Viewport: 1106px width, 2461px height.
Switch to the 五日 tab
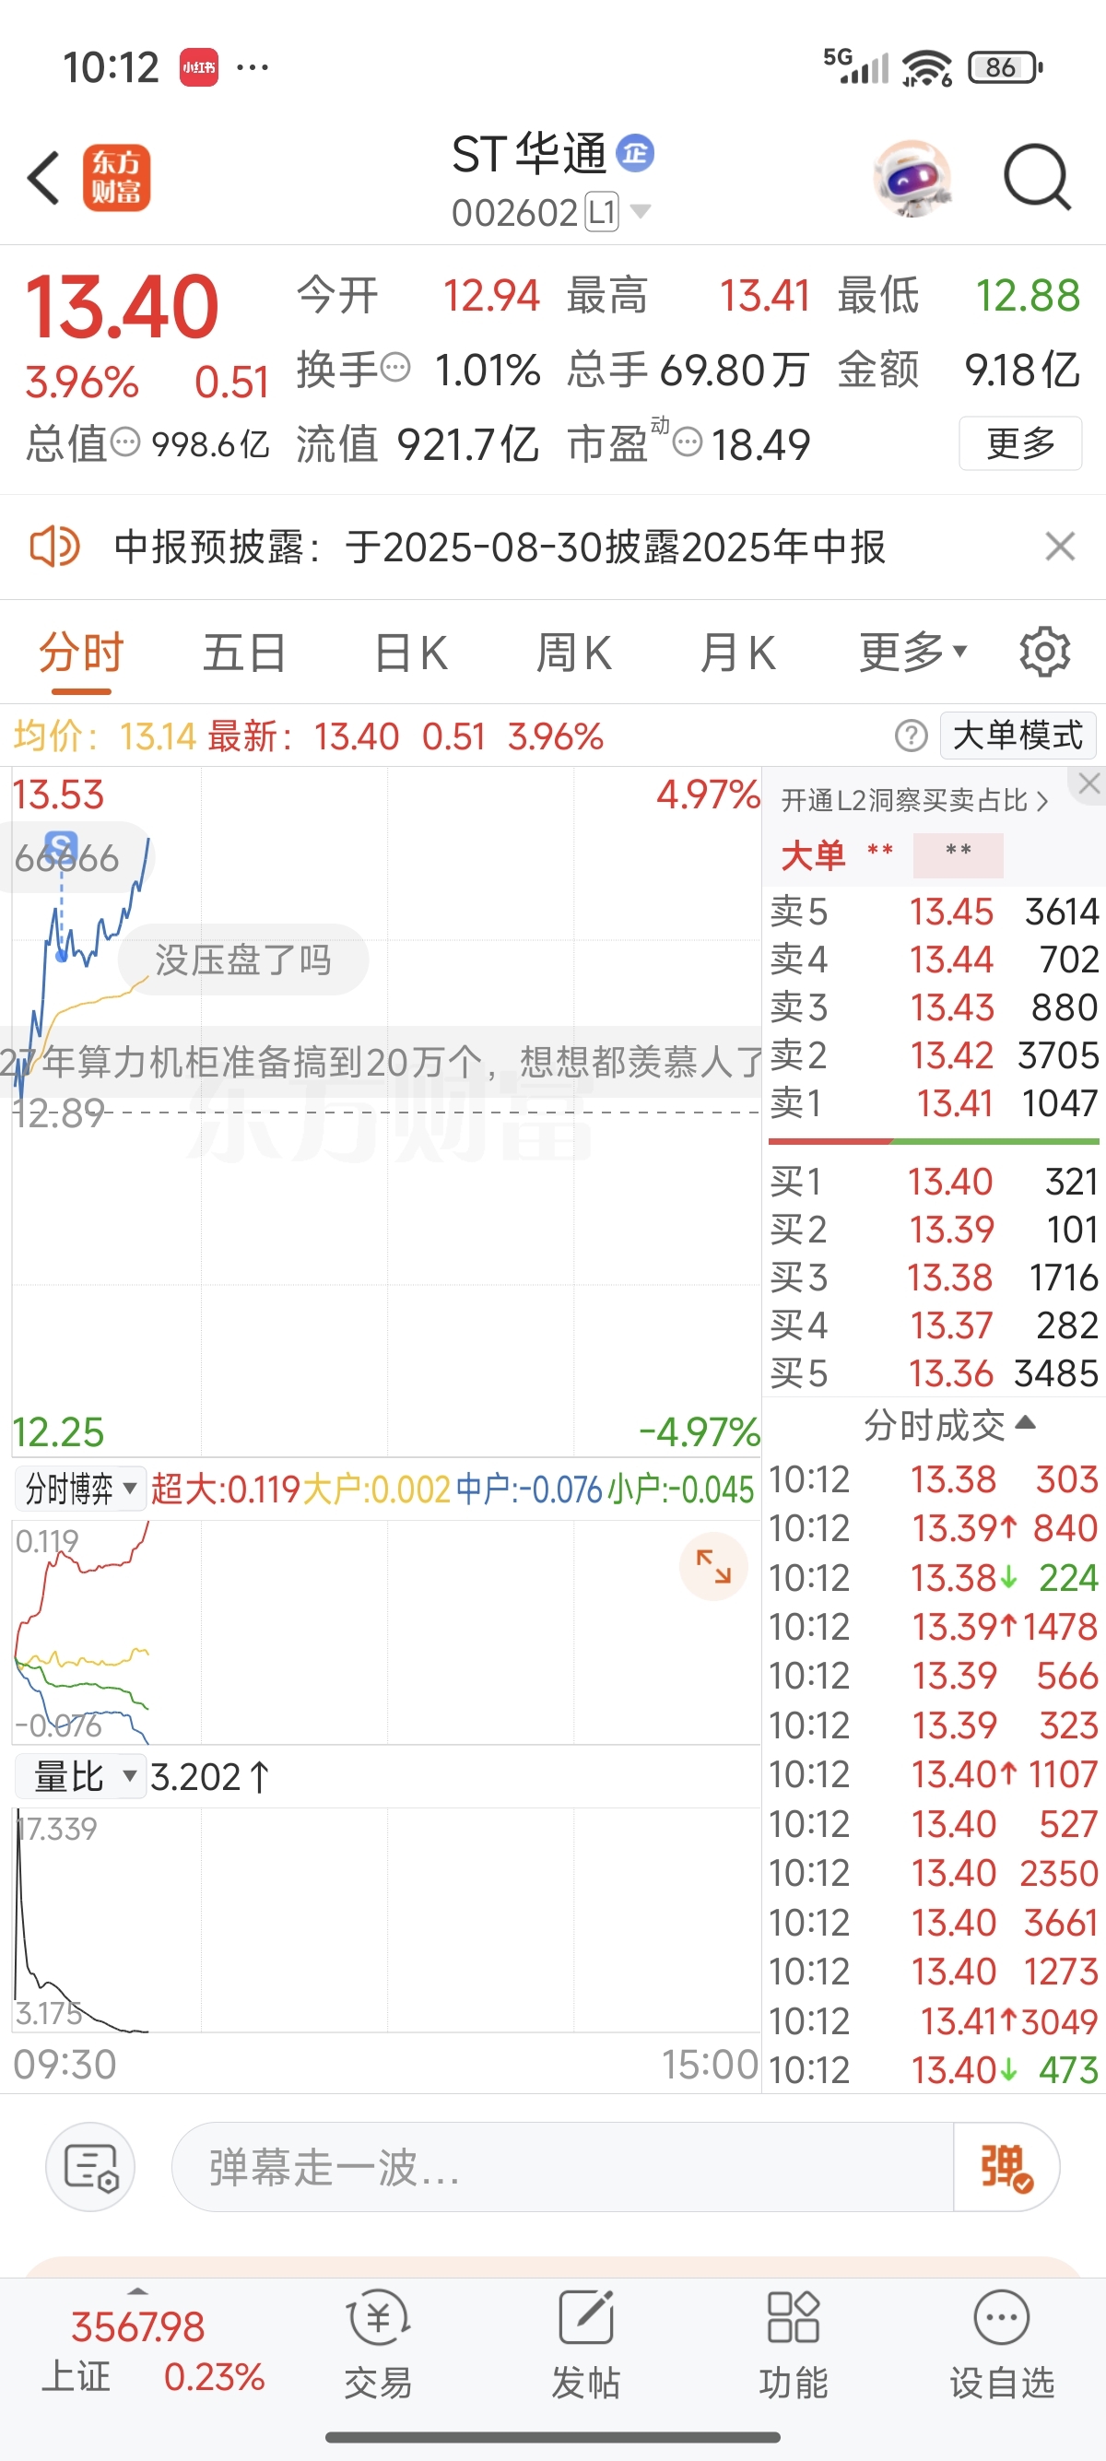click(244, 654)
